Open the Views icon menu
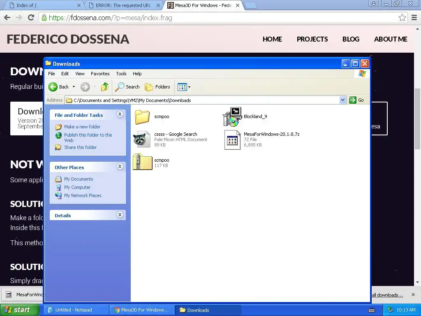This screenshot has height=316, width=421. 184,87
